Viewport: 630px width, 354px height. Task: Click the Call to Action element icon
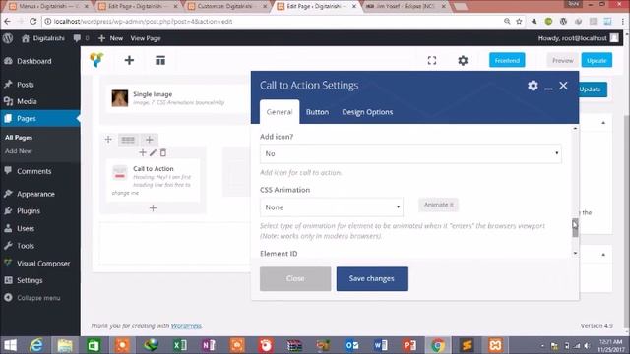tap(120, 173)
